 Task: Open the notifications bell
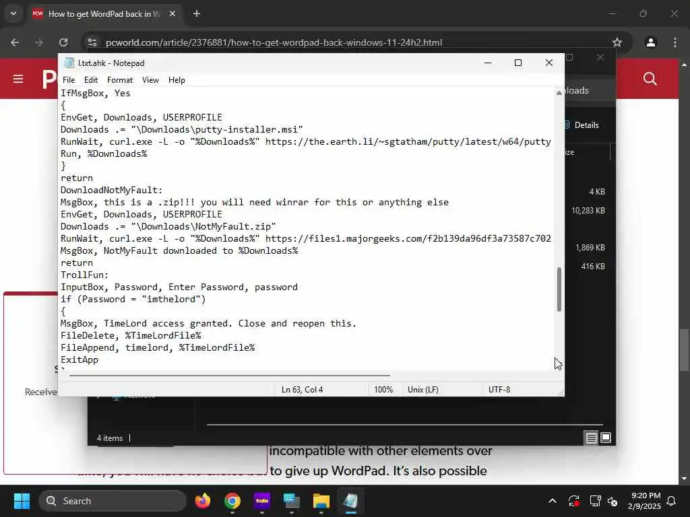click(672, 501)
